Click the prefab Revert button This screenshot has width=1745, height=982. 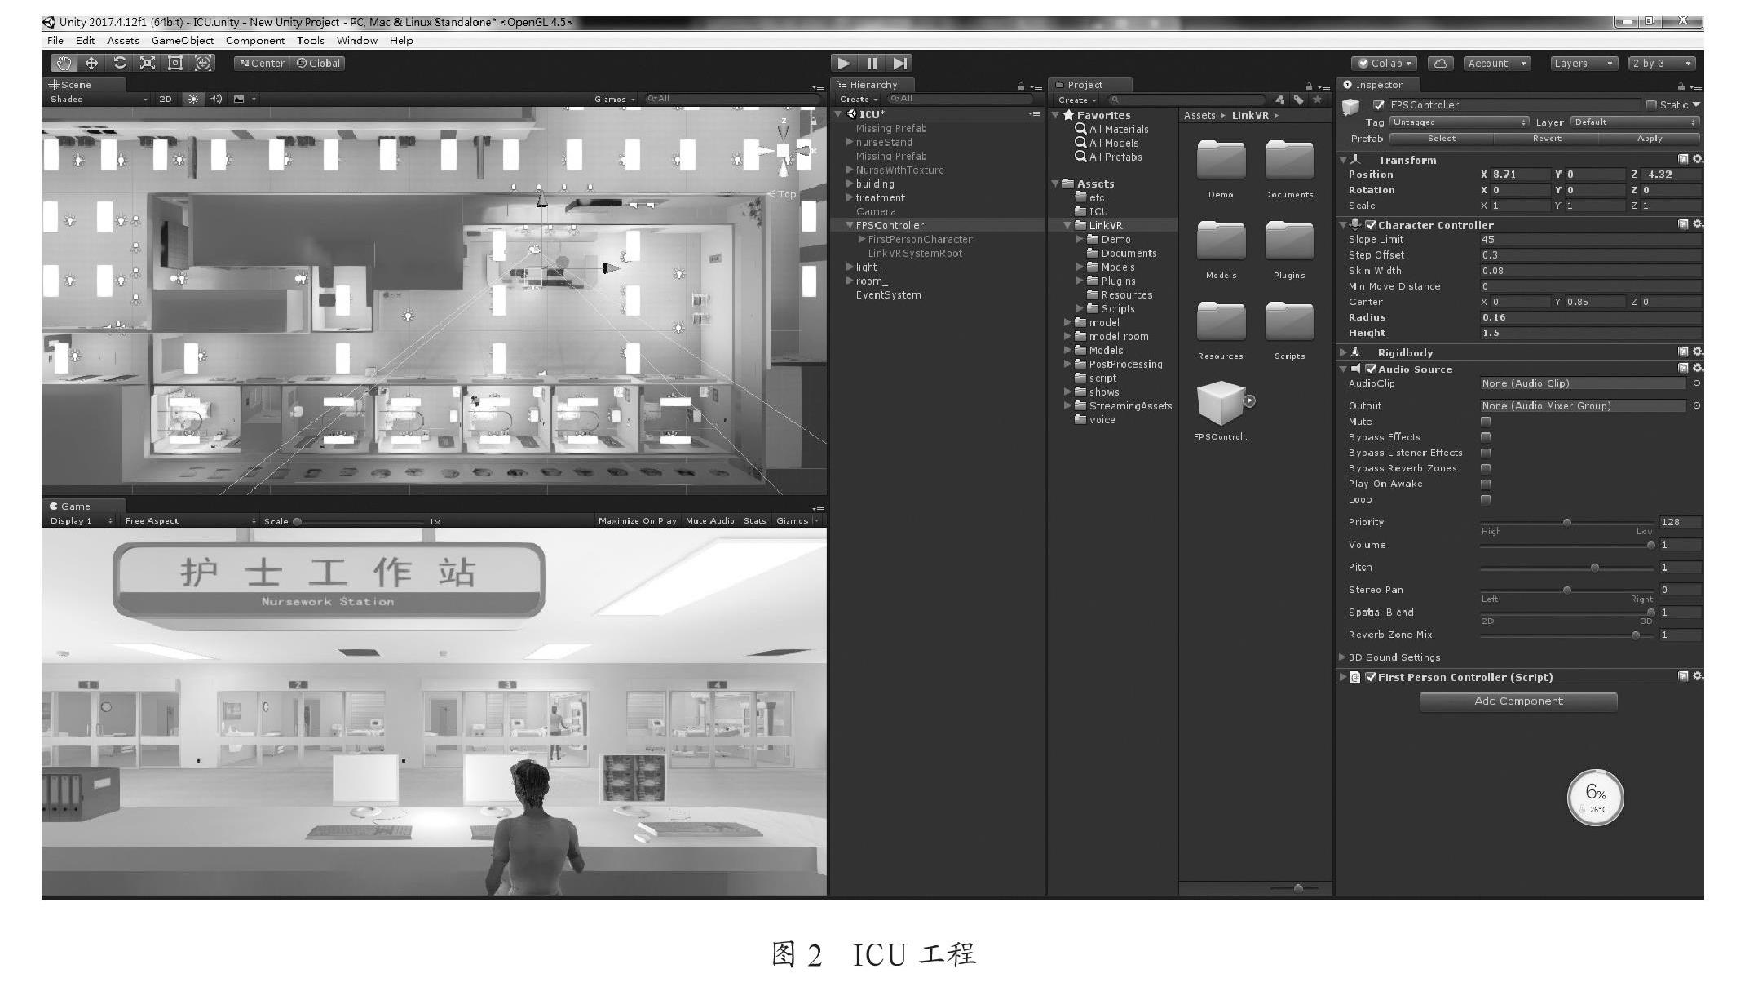[x=1547, y=139]
